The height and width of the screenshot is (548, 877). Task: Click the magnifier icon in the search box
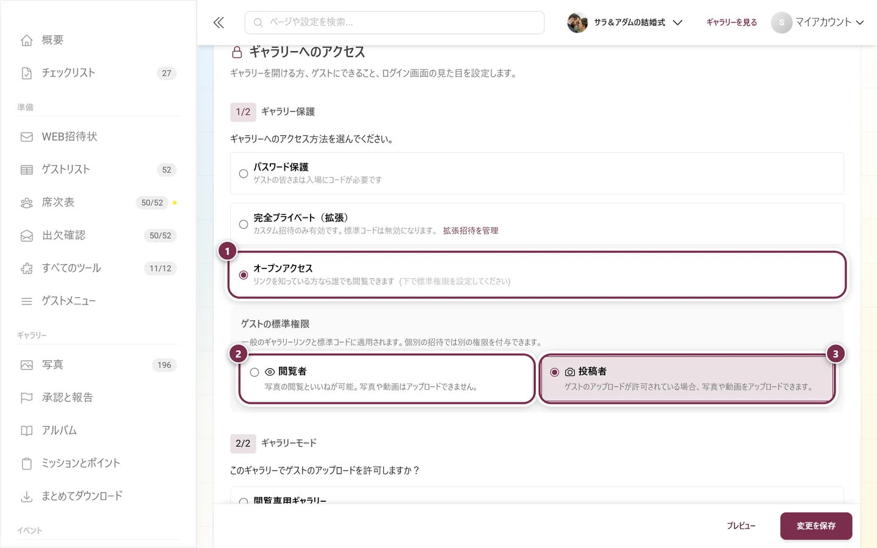pos(258,23)
